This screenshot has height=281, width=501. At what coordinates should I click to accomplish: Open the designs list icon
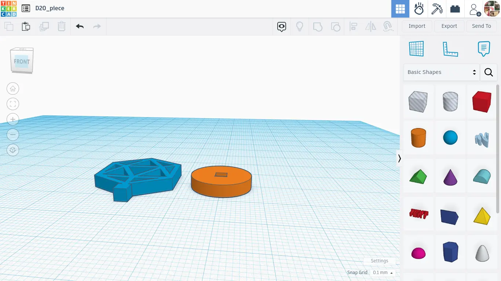[x=26, y=8]
